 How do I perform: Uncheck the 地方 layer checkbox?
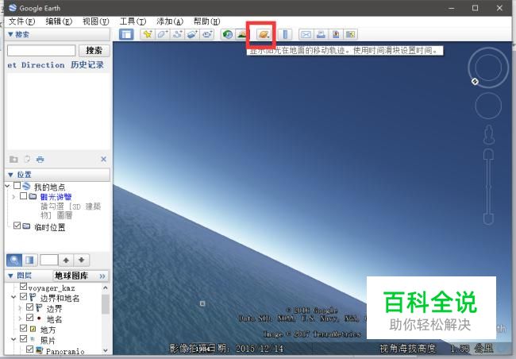click(x=23, y=328)
